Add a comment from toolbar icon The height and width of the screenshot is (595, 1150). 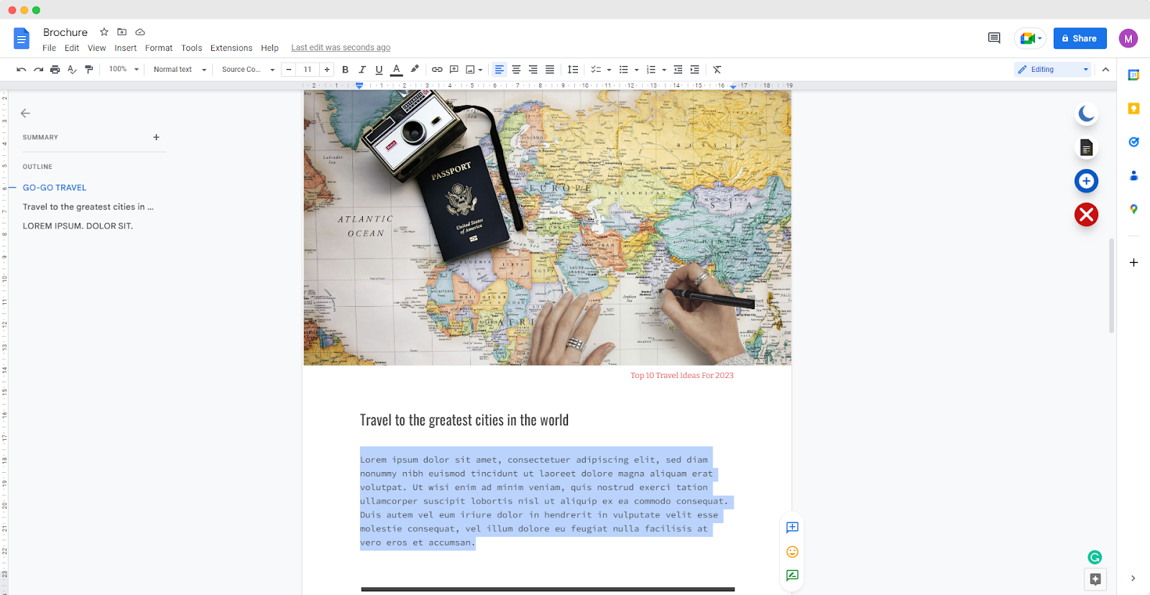454,70
